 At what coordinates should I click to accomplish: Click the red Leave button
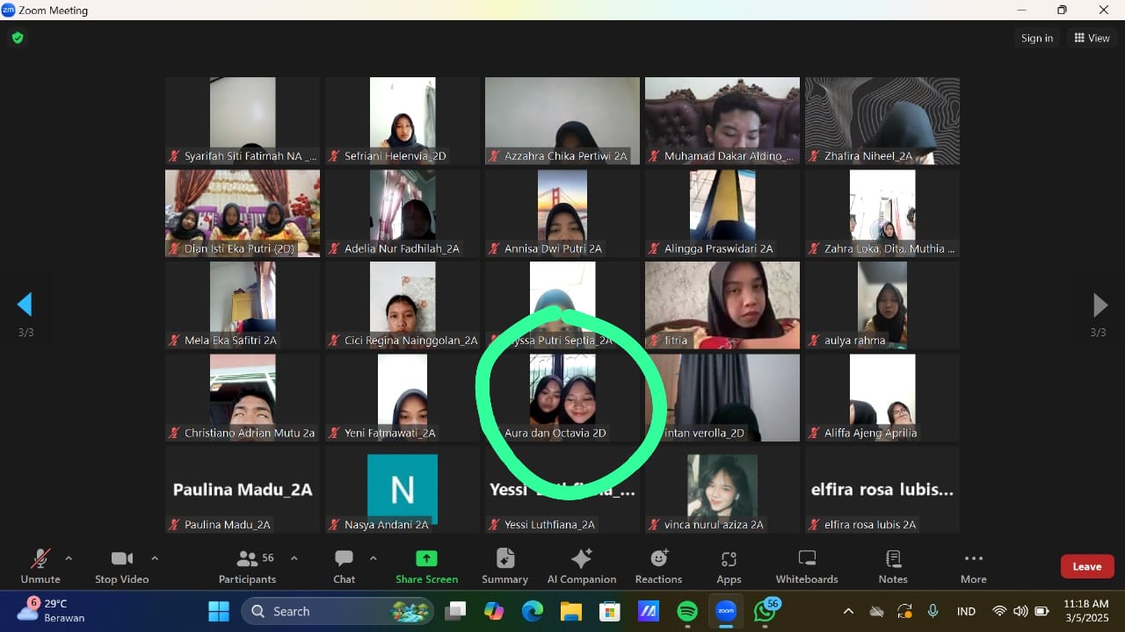pyautogui.click(x=1086, y=566)
